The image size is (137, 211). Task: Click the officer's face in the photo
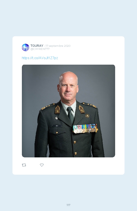tap(68, 88)
